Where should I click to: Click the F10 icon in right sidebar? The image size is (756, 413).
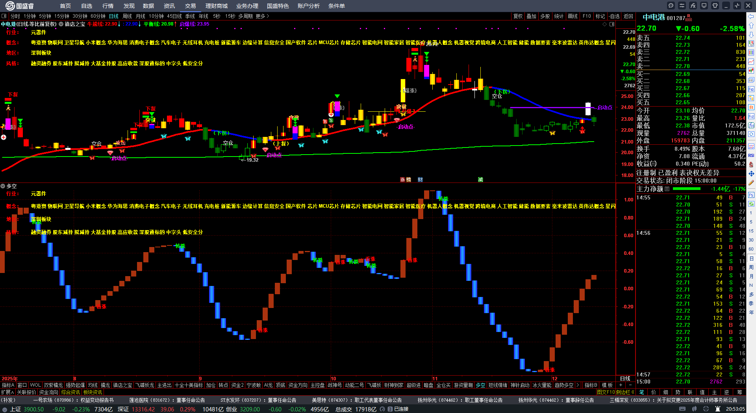click(x=751, y=89)
